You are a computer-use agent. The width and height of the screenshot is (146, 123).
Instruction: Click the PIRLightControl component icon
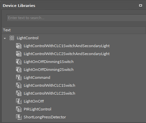19,109
